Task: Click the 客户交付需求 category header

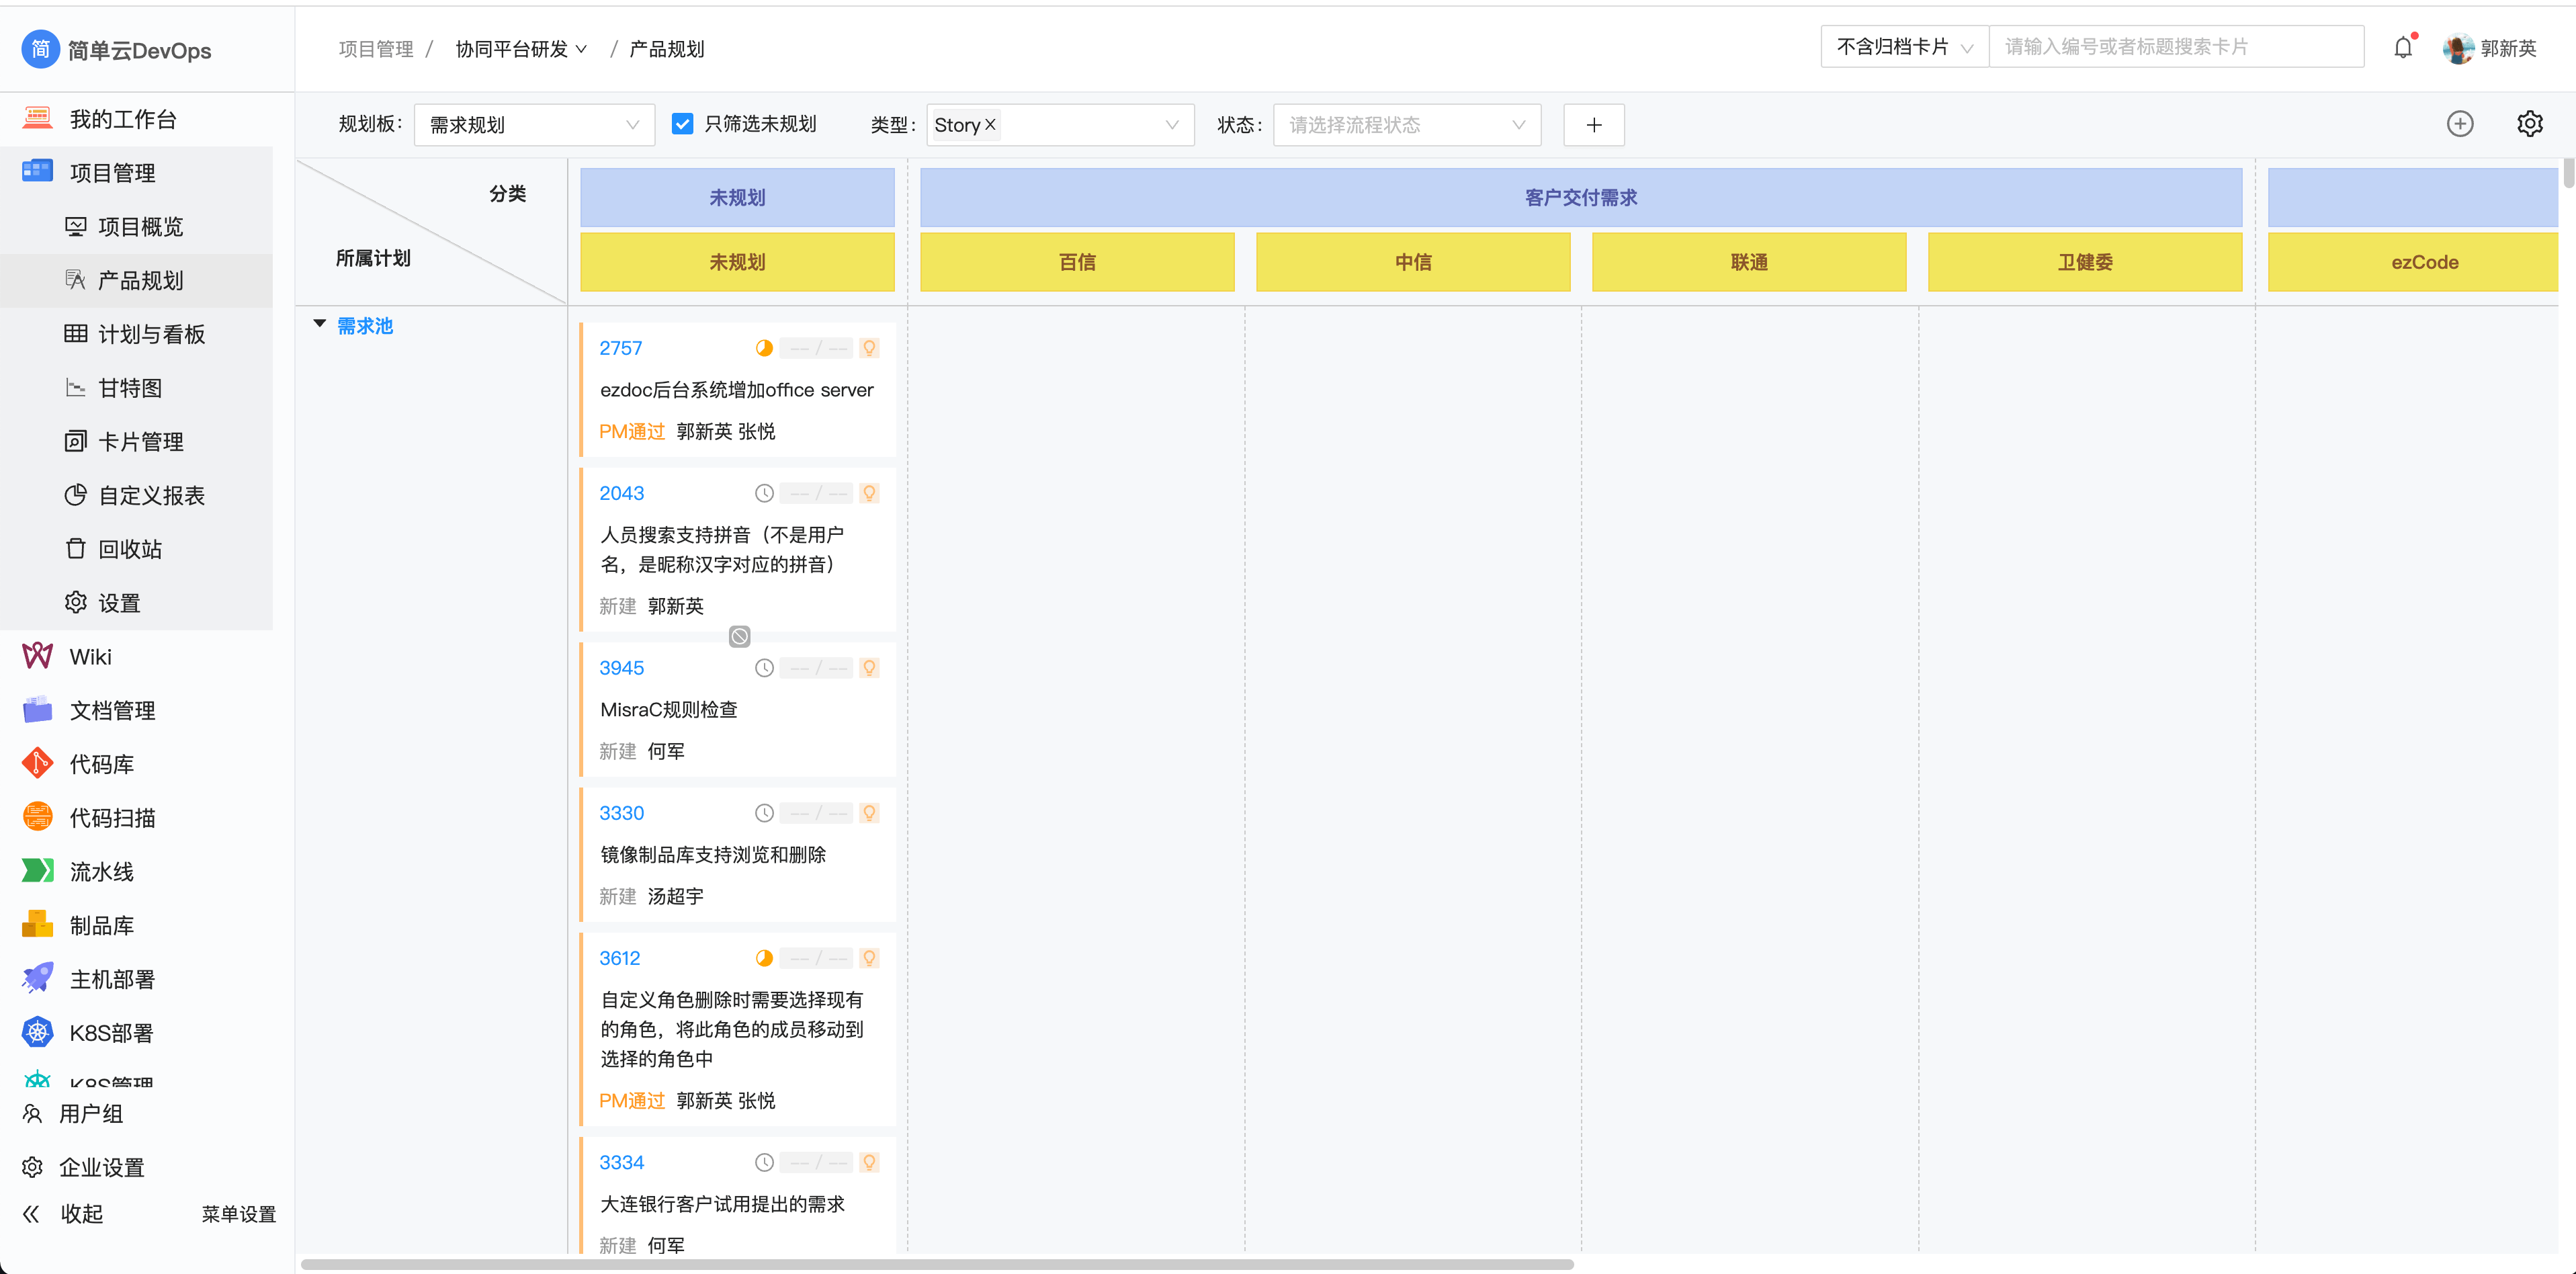Action: point(1581,198)
